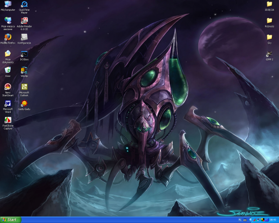Click the four-colored squares tray icon

[x=263, y=220]
